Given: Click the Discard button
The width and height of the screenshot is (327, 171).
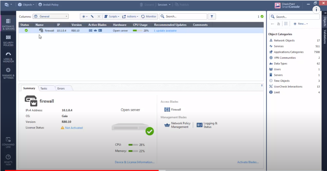Looking at the screenshot, I should (x=147, y=5).
